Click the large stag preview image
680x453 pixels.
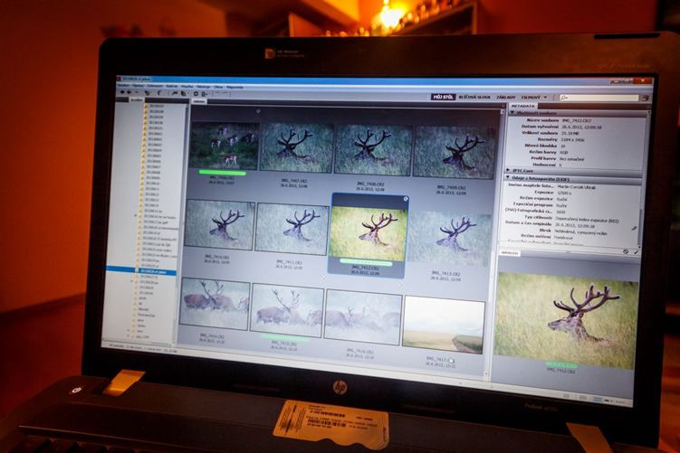[x=566, y=321]
